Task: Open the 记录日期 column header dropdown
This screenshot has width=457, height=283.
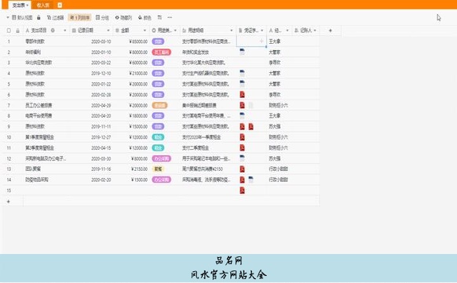Action: [x=108, y=31]
